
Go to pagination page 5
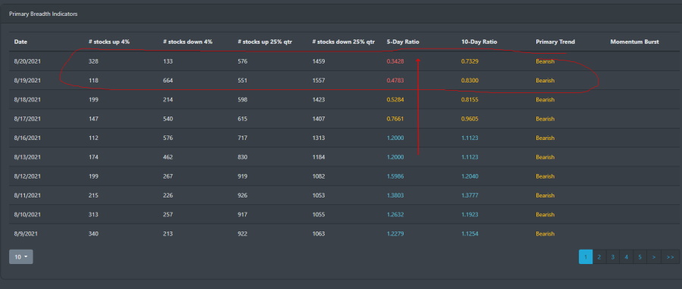tap(640, 257)
